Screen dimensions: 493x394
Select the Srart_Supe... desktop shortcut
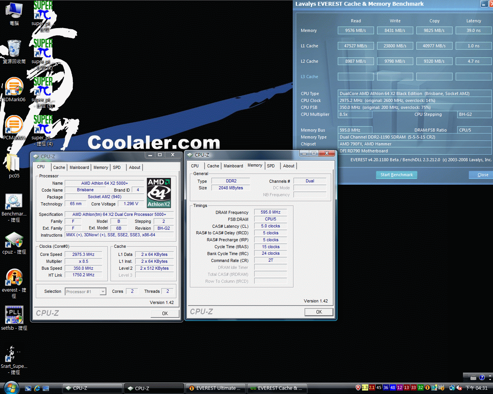click(x=14, y=360)
